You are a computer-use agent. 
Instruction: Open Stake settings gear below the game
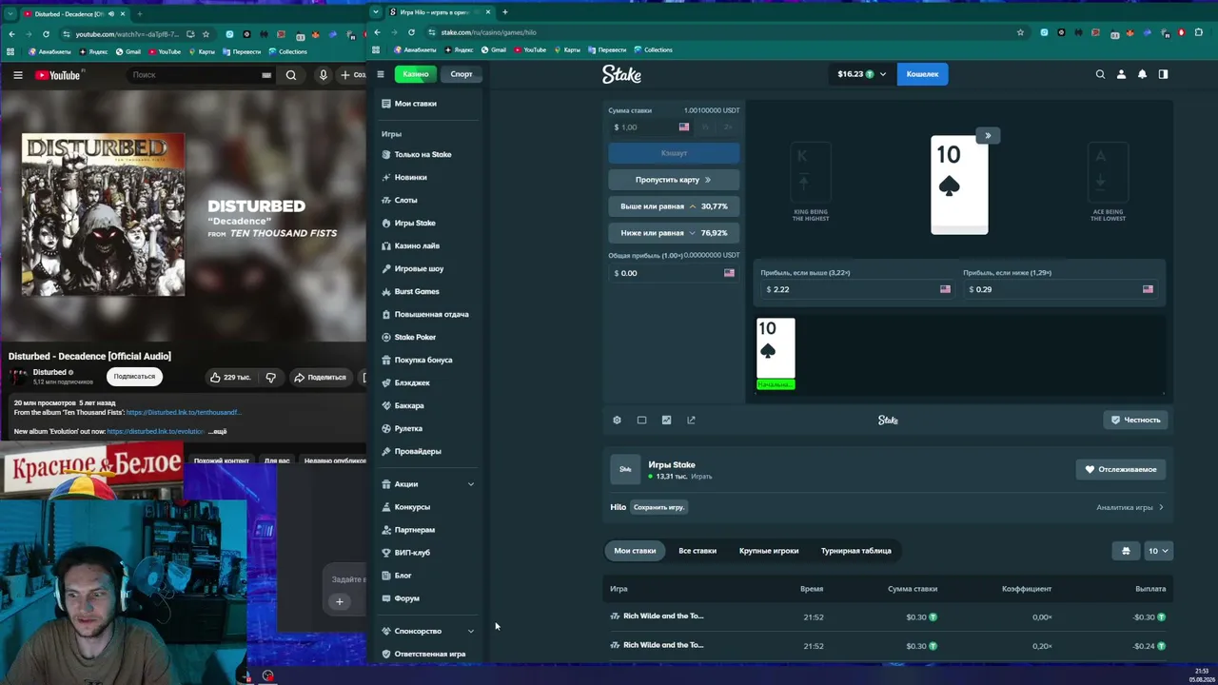[x=617, y=420]
